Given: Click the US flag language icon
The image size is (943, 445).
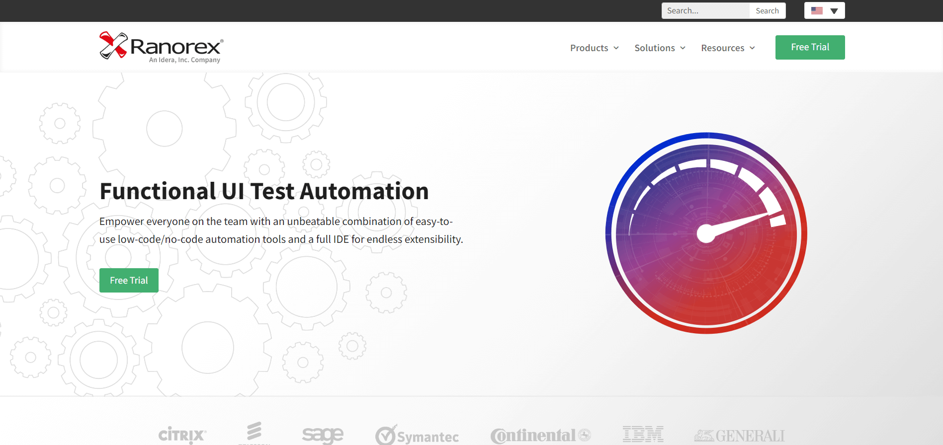Looking at the screenshot, I should pos(817,10).
